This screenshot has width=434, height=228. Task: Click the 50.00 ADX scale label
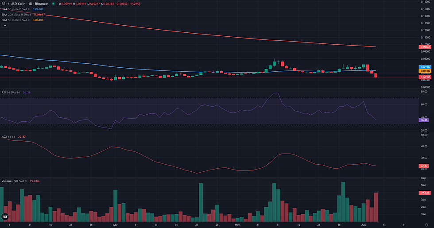tap(424, 135)
